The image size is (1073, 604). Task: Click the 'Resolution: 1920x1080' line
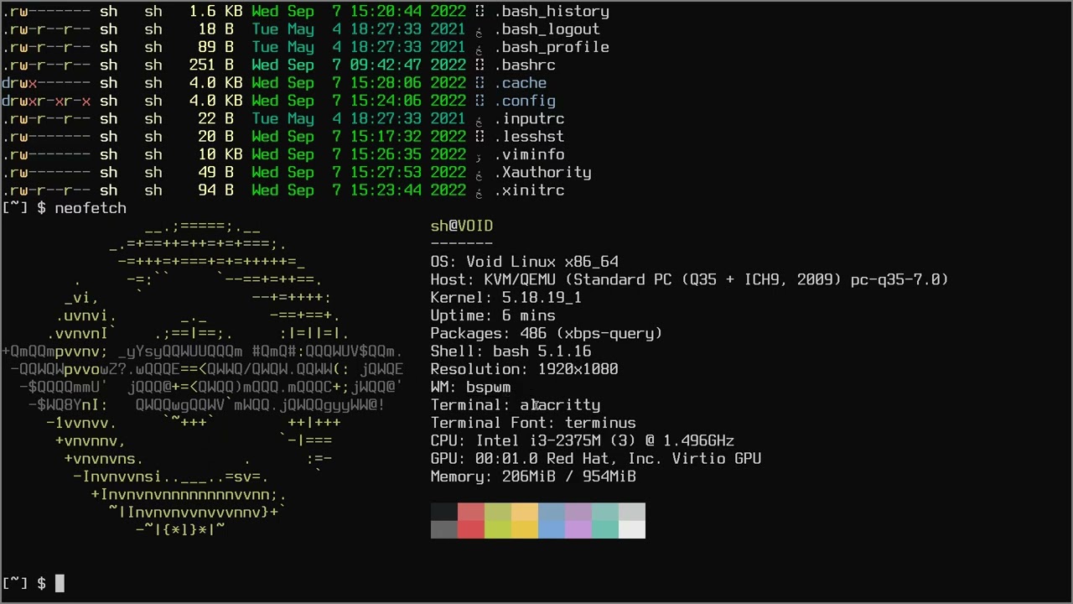(x=525, y=369)
